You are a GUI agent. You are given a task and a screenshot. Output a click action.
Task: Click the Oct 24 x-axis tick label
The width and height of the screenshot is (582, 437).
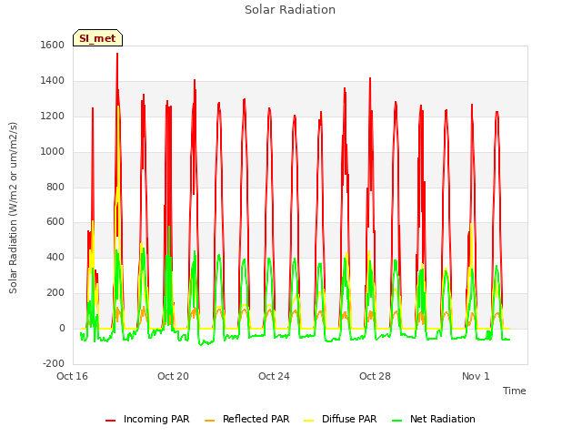[274, 376]
